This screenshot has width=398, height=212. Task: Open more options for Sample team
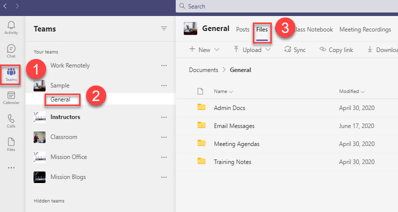pyautogui.click(x=164, y=85)
